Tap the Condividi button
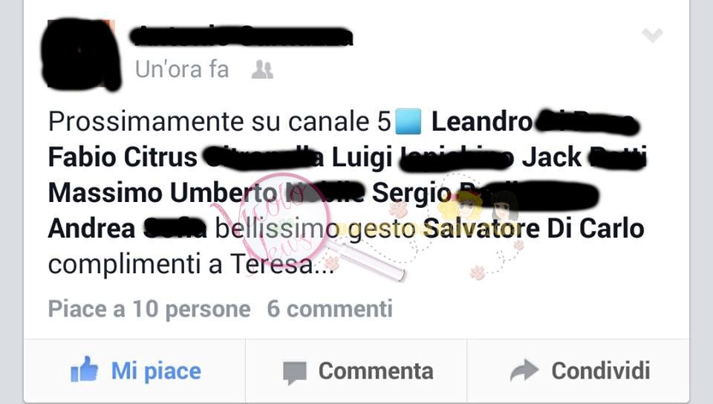 pyautogui.click(x=579, y=371)
